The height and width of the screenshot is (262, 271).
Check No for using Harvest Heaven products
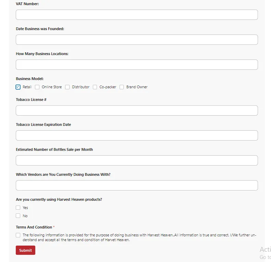pos(18,216)
